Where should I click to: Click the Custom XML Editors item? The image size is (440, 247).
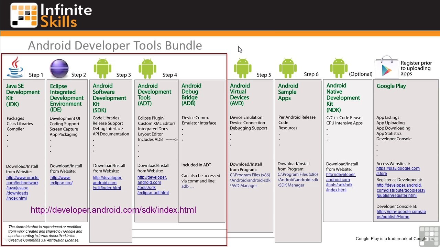click(156, 123)
